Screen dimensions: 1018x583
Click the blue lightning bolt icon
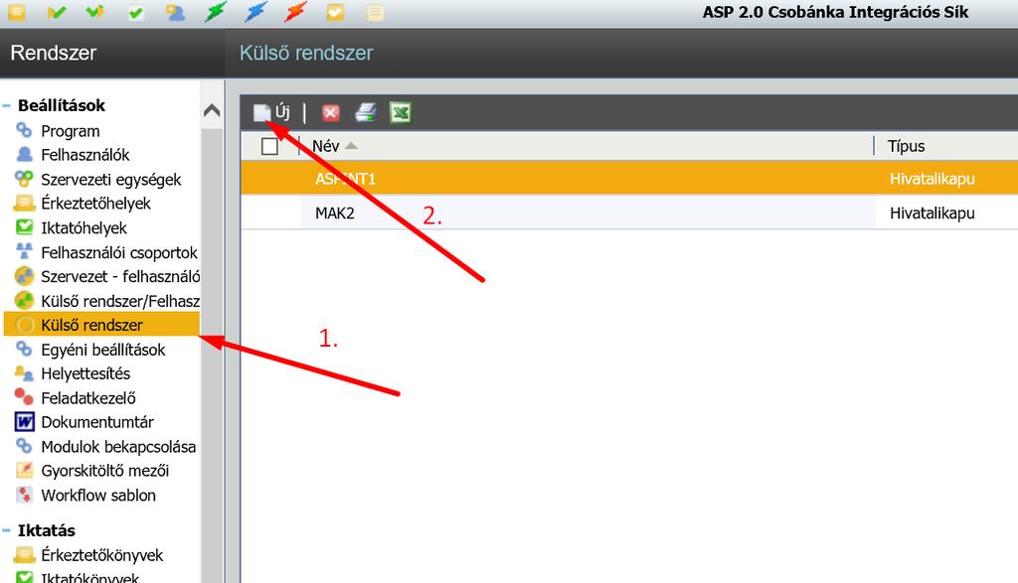pos(255,12)
